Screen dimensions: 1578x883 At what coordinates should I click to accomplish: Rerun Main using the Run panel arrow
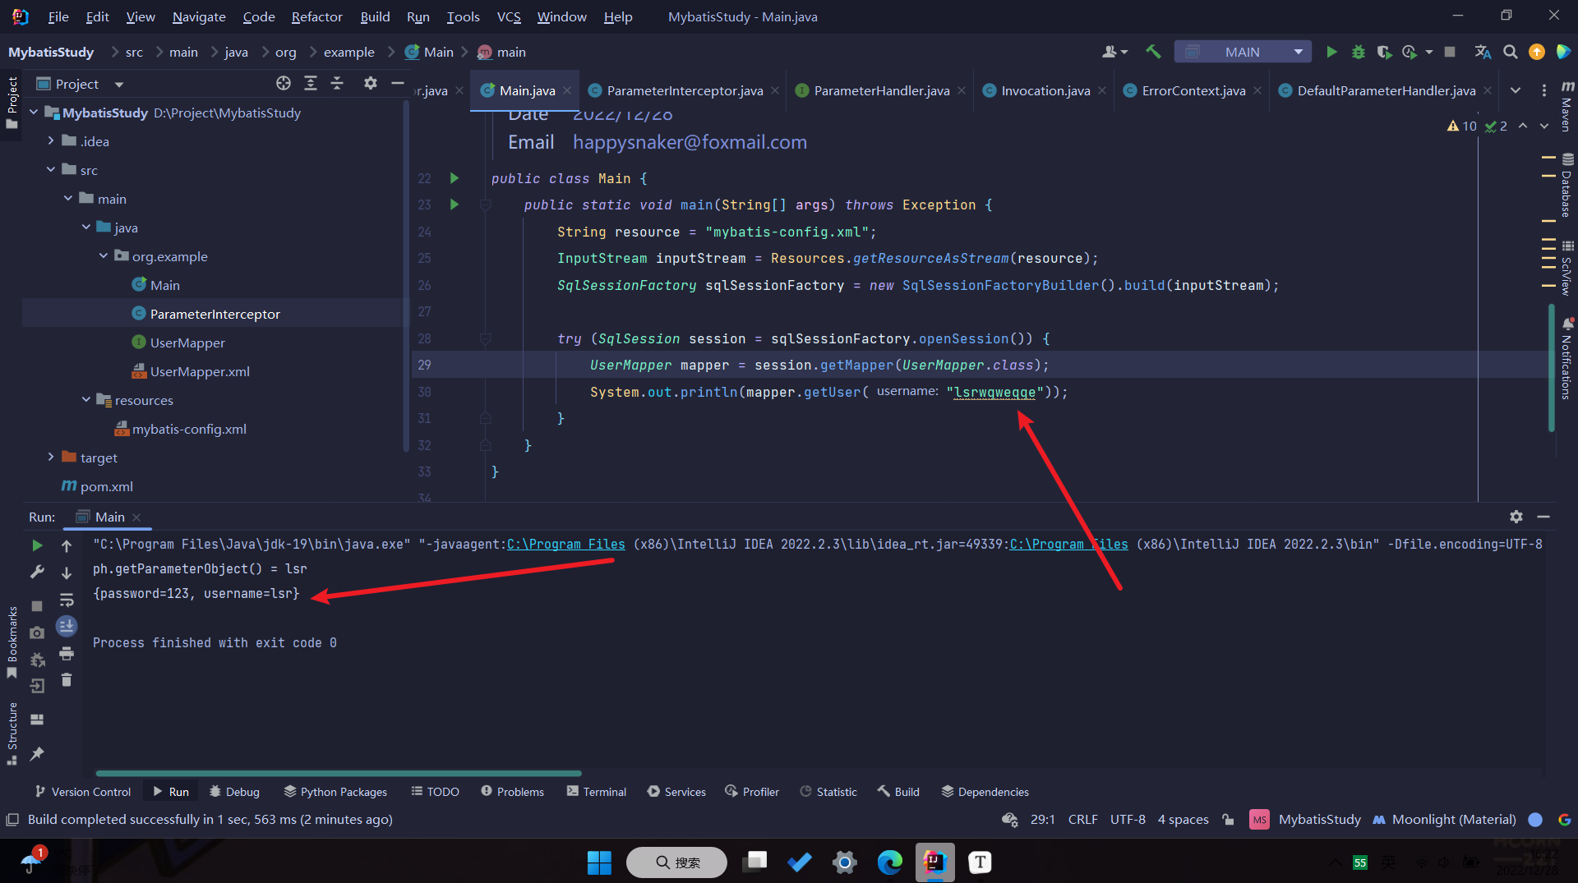[x=37, y=545]
